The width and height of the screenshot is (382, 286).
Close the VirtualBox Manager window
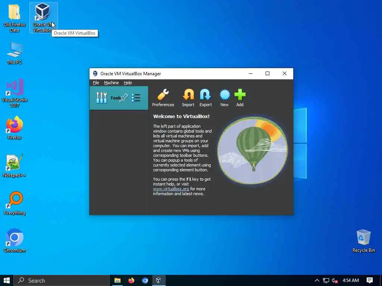coord(285,73)
